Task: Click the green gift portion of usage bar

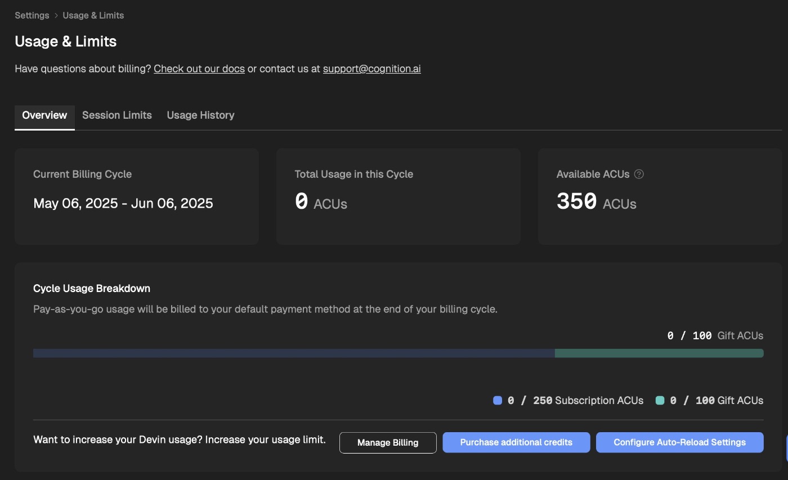Action: [659, 353]
